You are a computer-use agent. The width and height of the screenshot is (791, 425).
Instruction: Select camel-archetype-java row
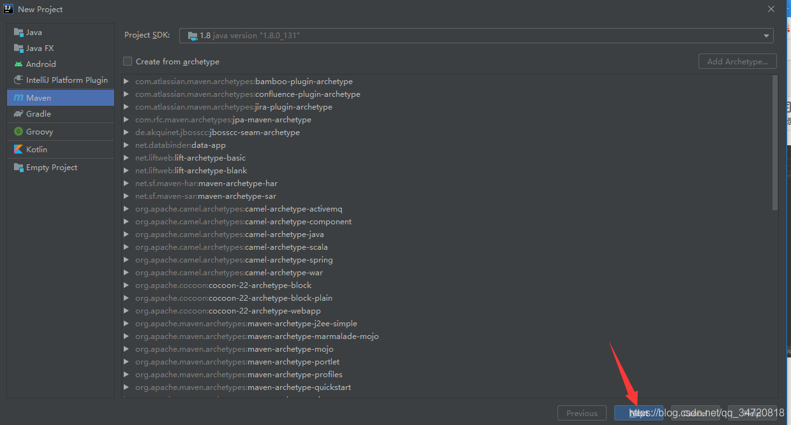click(447, 234)
